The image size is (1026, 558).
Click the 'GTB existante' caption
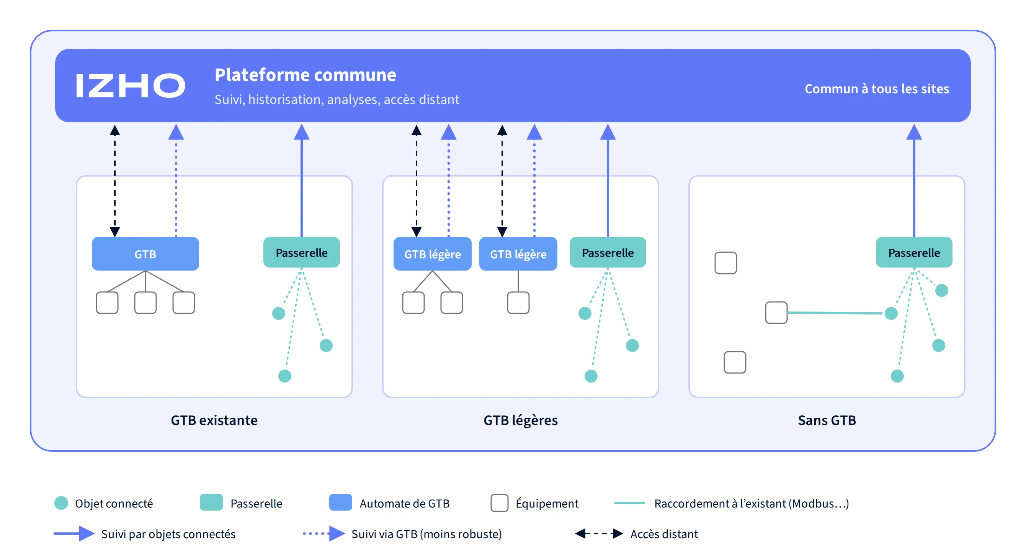click(214, 420)
